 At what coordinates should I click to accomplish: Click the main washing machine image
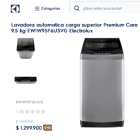(102, 82)
